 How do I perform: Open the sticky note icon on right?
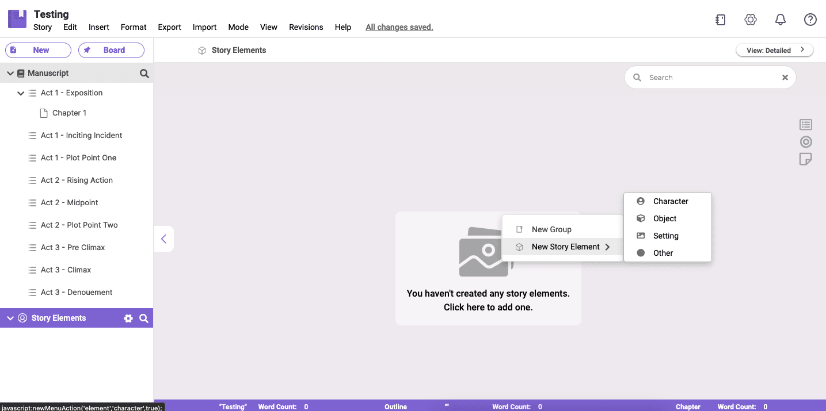(806, 159)
